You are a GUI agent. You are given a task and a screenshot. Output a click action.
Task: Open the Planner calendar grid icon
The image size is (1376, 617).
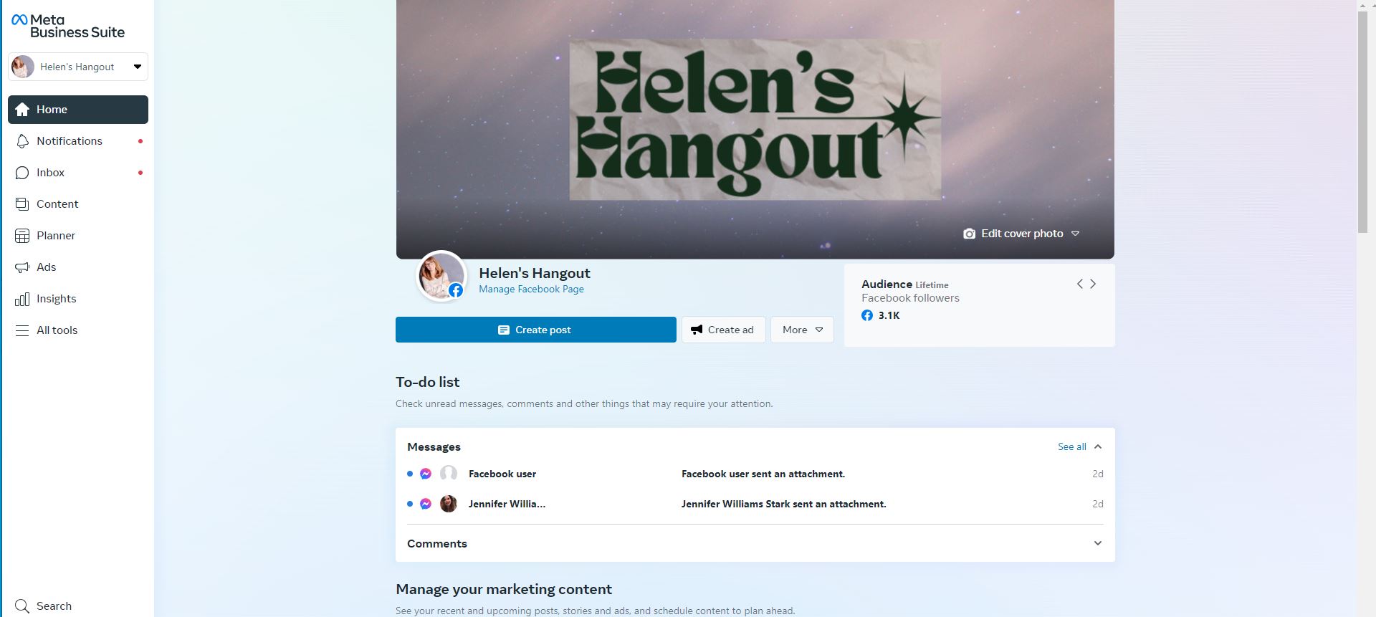[x=22, y=236]
